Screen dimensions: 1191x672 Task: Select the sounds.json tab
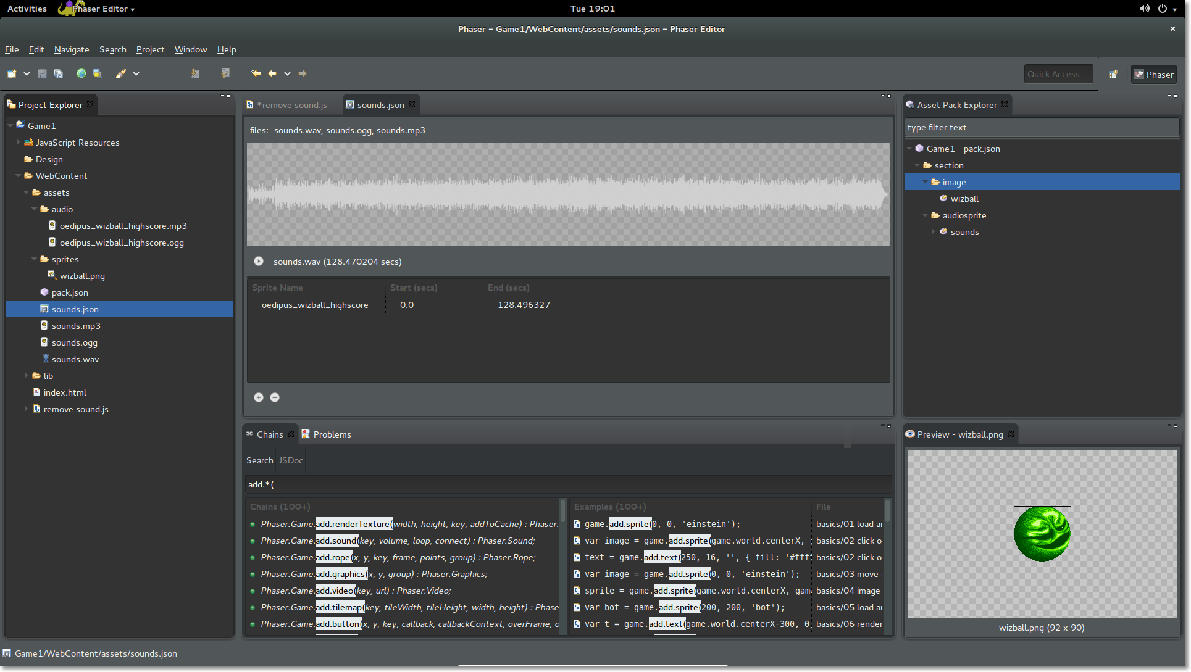[x=378, y=105]
